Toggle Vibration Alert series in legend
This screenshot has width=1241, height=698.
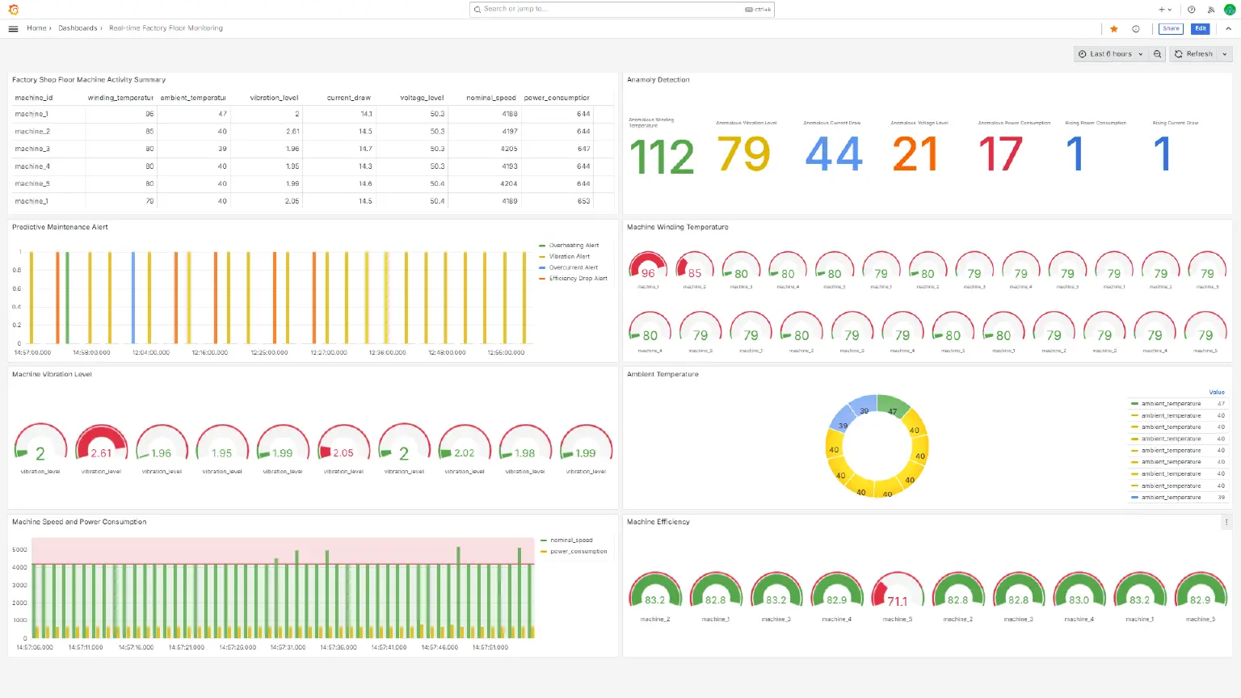click(569, 256)
